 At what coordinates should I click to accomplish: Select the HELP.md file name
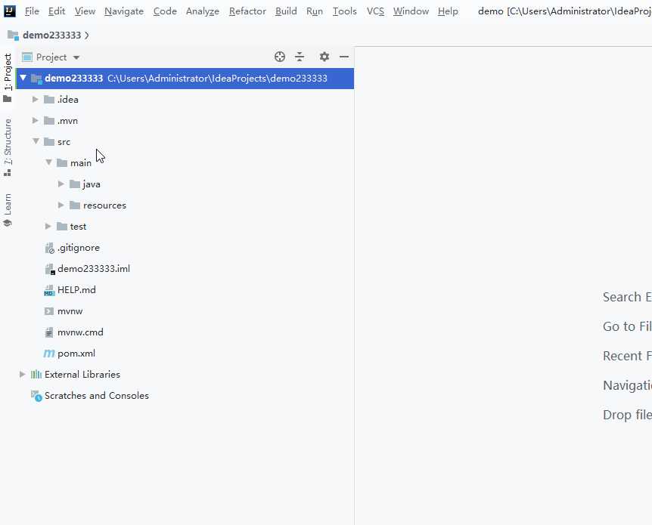[76, 290]
